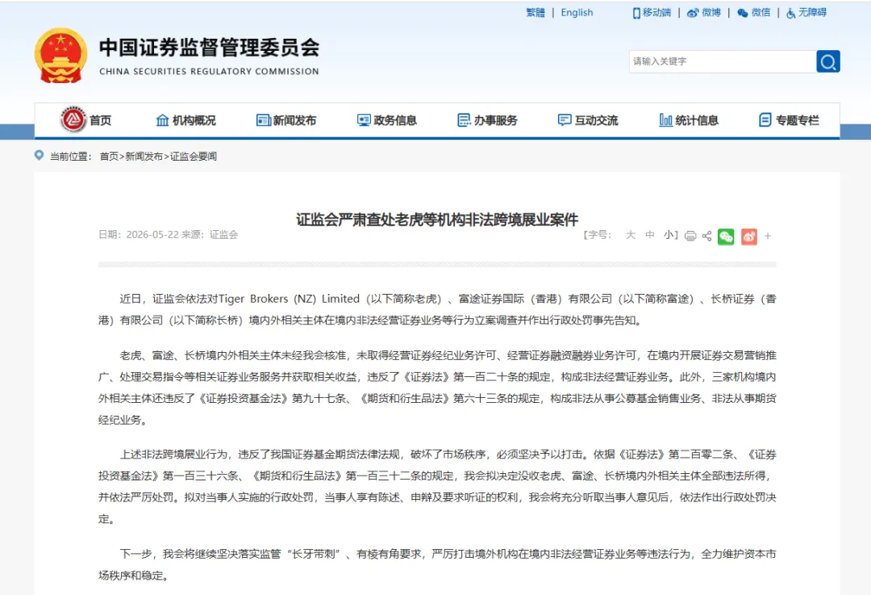
Task: Click the share icon in article toolbar
Action: pos(706,236)
